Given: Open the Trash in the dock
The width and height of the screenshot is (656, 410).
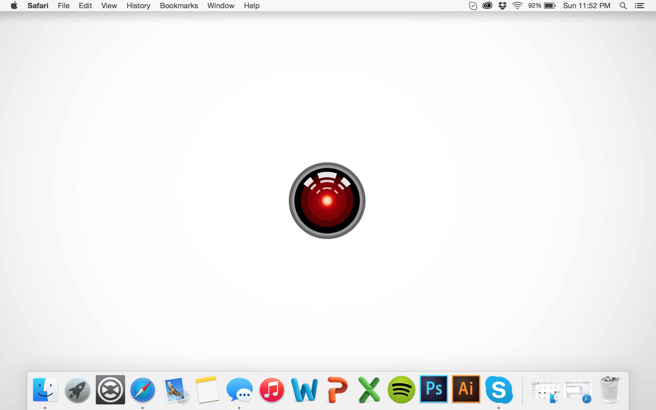Looking at the screenshot, I should pyautogui.click(x=610, y=390).
